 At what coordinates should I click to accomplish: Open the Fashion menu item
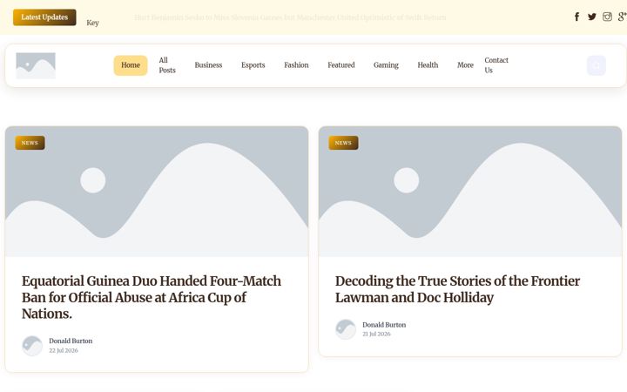[x=296, y=65]
